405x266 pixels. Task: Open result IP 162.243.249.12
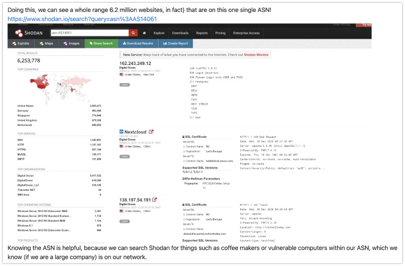click(135, 63)
